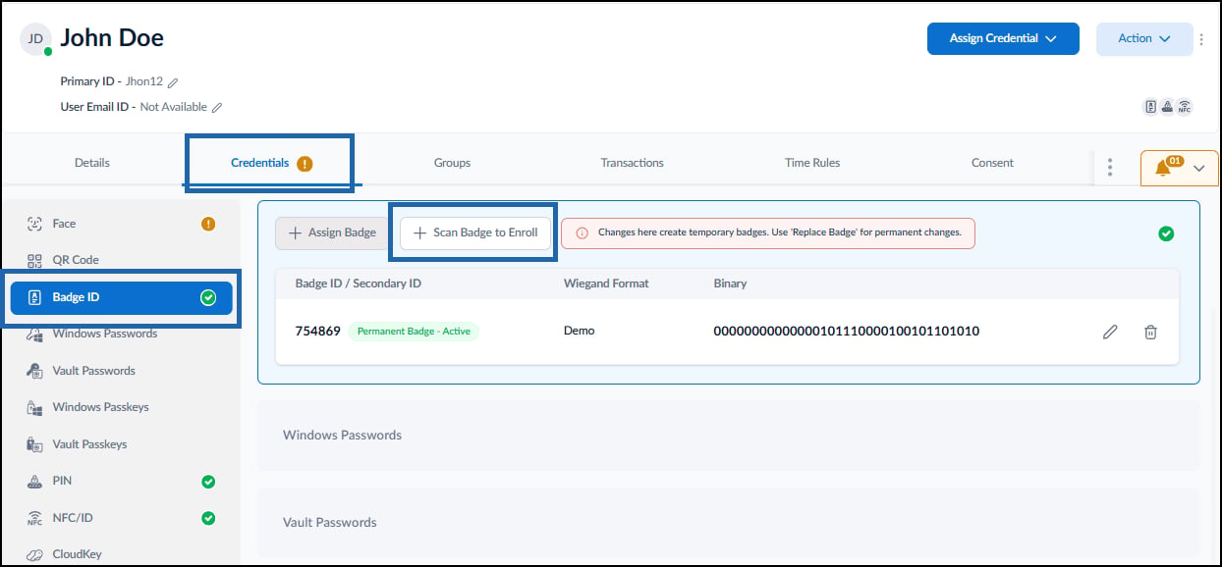Switch to the Details tab
The height and width of the screenshot is (567, 1222).
pos(92,163)
